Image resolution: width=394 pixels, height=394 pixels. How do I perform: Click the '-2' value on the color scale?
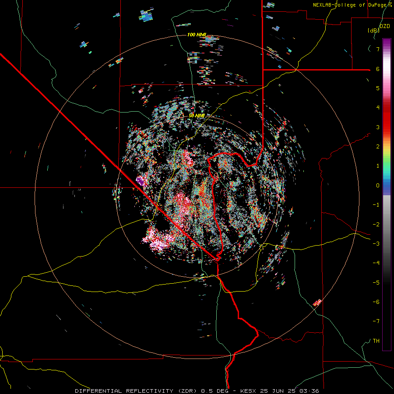tap(376, 225)
